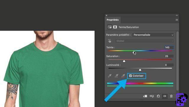
Task: Open the Propriétés panel options menu
Action: 177,20
